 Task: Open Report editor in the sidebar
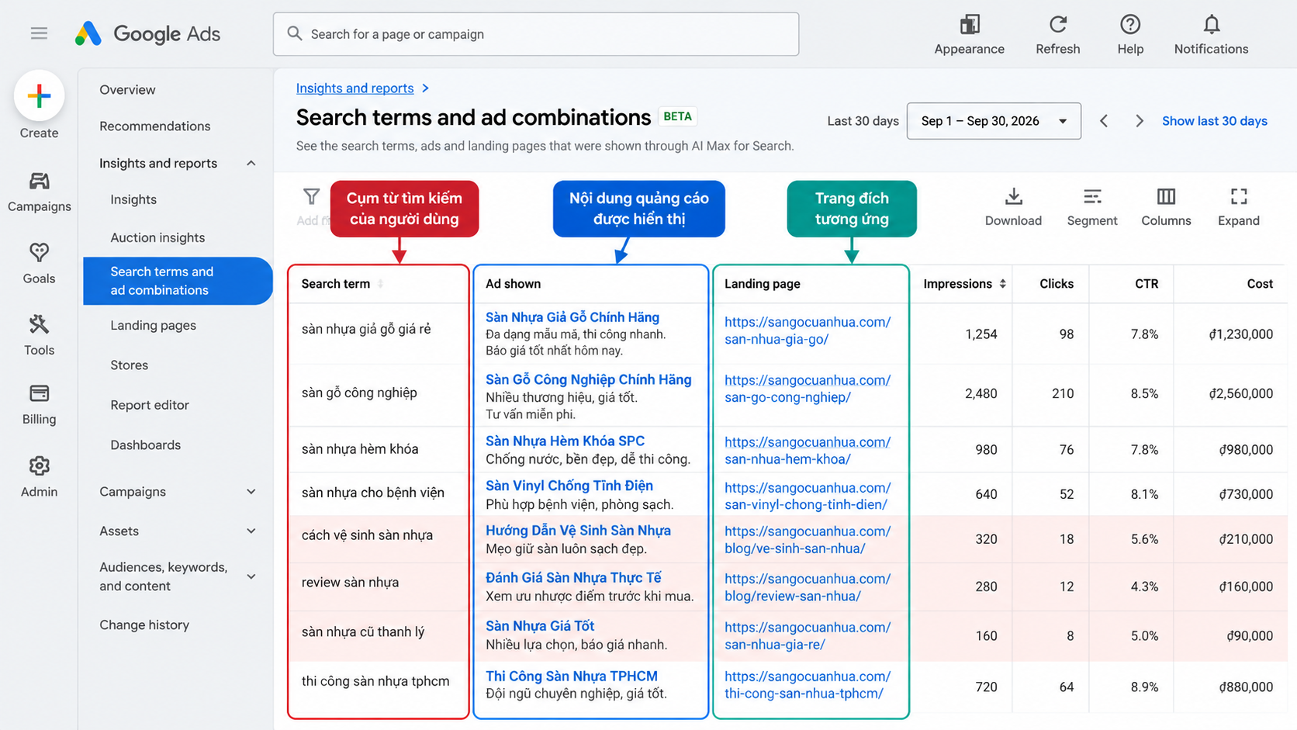pos(150,405)
